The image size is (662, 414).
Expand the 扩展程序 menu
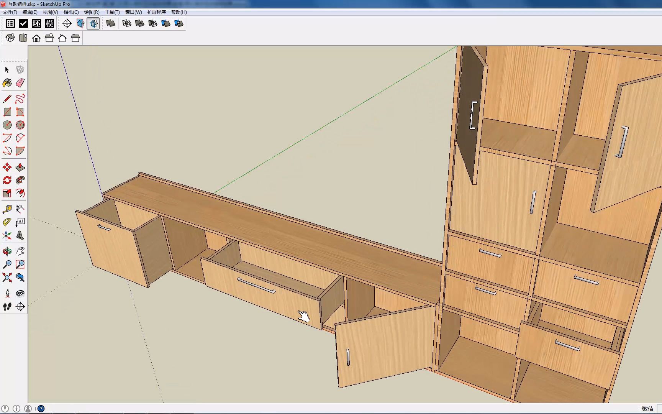(156, 12)
